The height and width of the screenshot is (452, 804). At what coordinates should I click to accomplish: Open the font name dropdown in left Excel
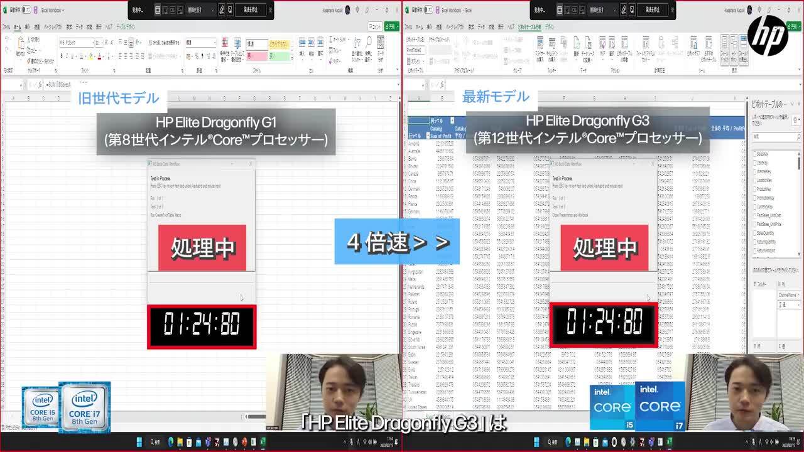[93, 42]
